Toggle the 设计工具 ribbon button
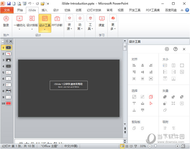The height and width of the screenshot is (149, 190). 45,23
